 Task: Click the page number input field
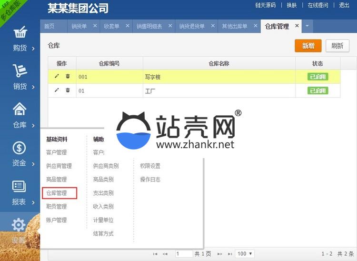tap(183, 254)
